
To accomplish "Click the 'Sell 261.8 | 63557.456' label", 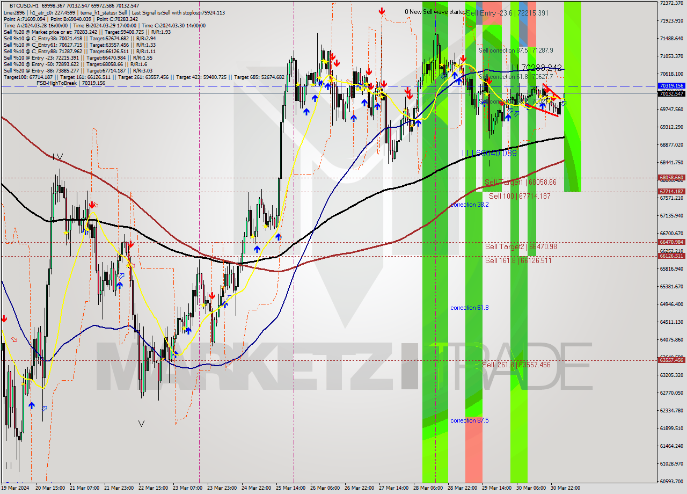I will pyautogui.click(x=516, y=365).
